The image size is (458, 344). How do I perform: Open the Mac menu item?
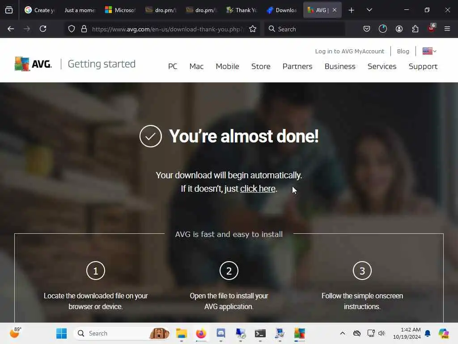point(196,66)
